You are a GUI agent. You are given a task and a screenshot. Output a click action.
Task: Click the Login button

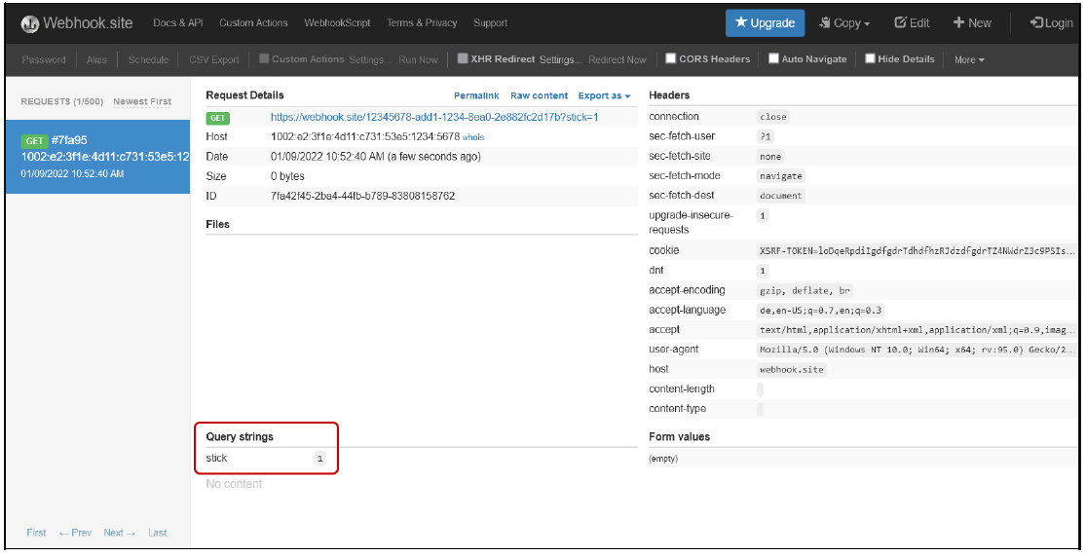[1051, 22]
